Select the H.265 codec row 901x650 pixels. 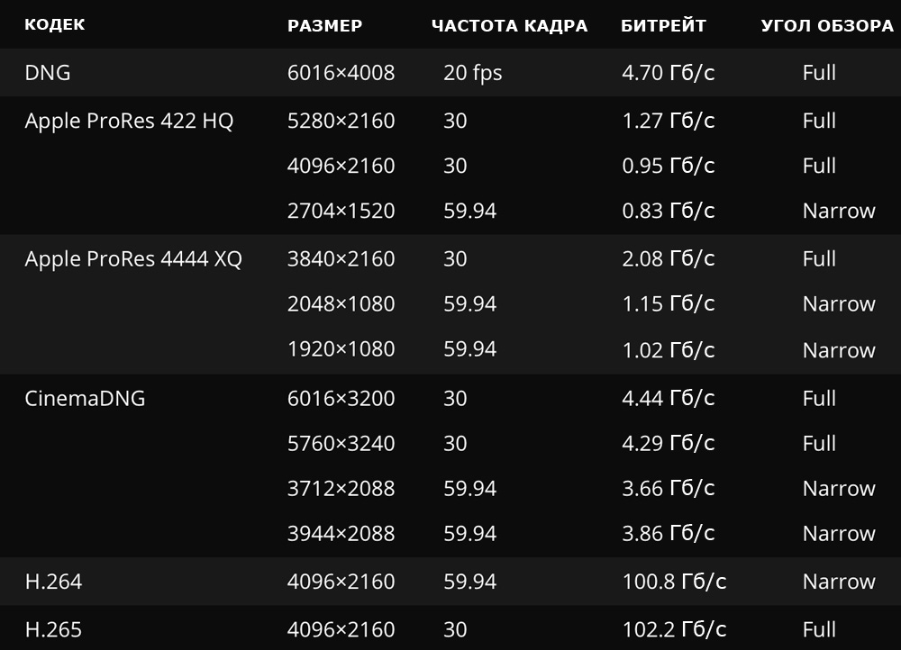(x=450, y=627)
